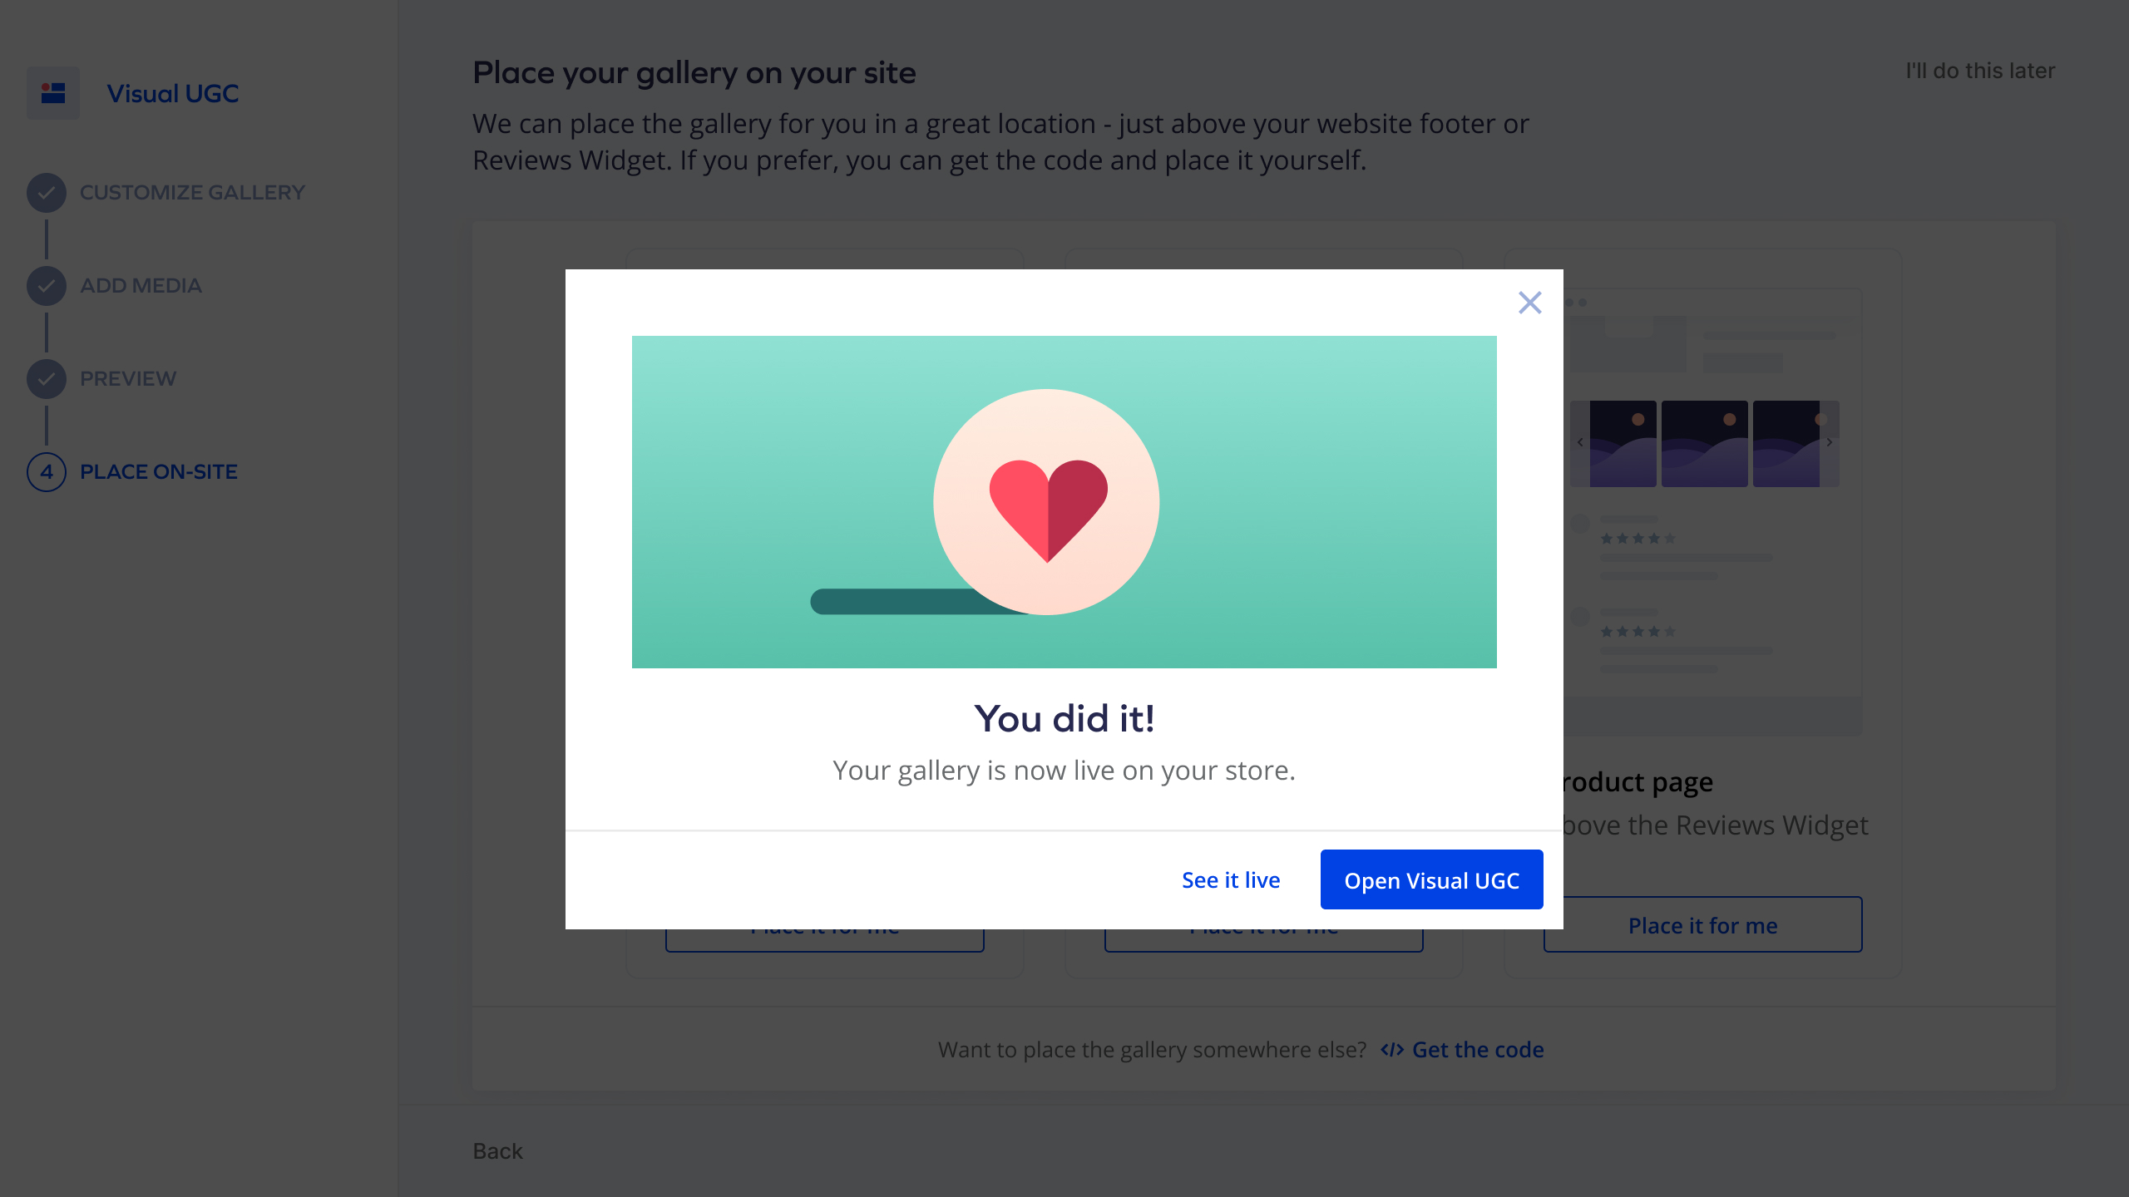Image resolution: width=2129 pixels, height=1197 pixels.
Task: Click the See it live link
Action: tap(1231, 880)
